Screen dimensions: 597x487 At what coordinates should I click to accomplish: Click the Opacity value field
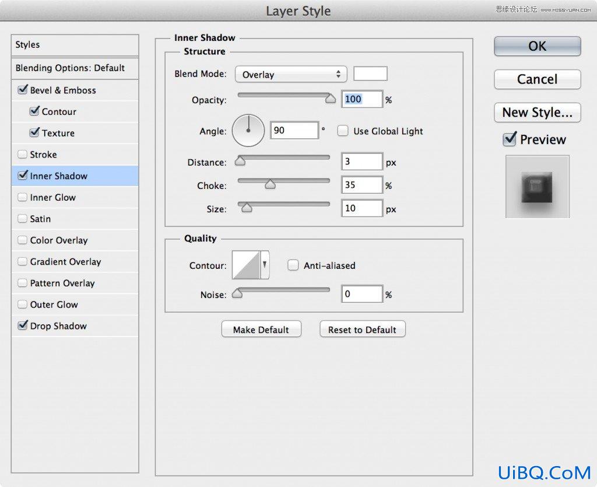point(361,99)
